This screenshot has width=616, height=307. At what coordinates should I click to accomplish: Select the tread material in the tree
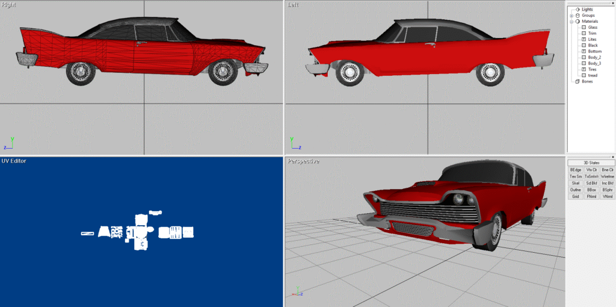click(x=593, y=75)
